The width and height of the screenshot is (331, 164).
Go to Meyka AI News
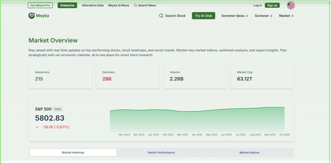119,5
